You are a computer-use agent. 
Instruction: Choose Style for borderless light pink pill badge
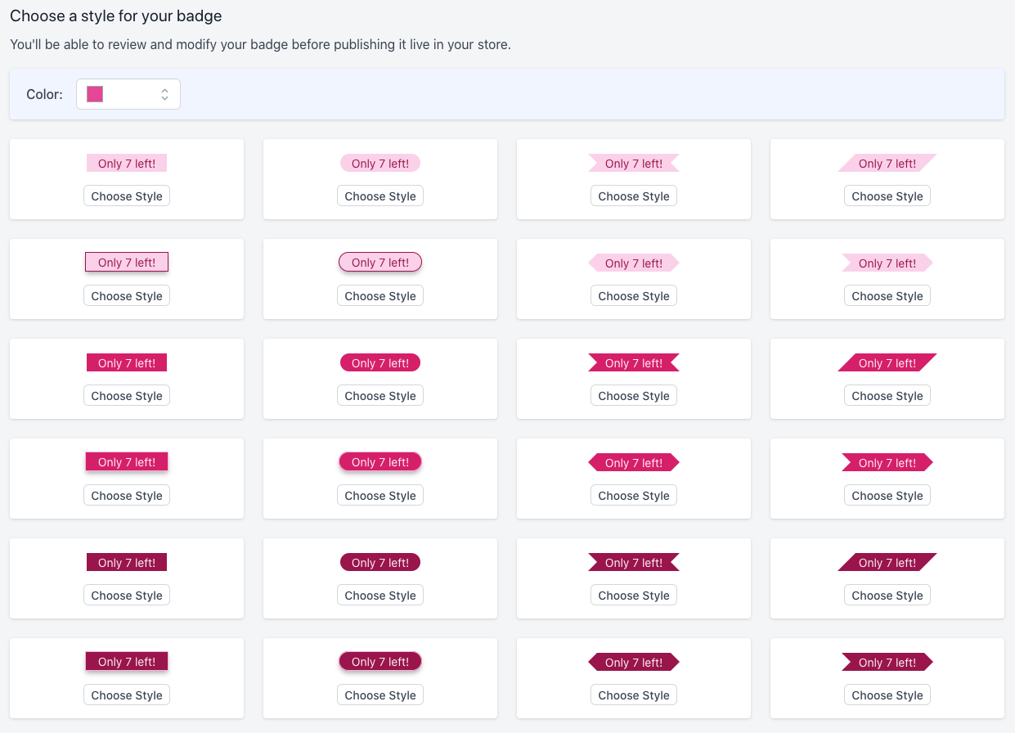click(380, 196)
